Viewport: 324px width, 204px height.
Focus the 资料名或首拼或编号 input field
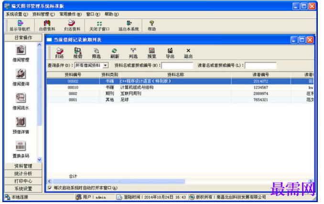click(177, 65)
